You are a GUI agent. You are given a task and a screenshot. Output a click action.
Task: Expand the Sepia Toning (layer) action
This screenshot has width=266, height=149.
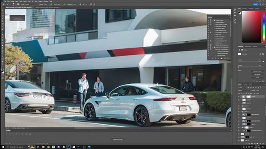tap(214, 37)
